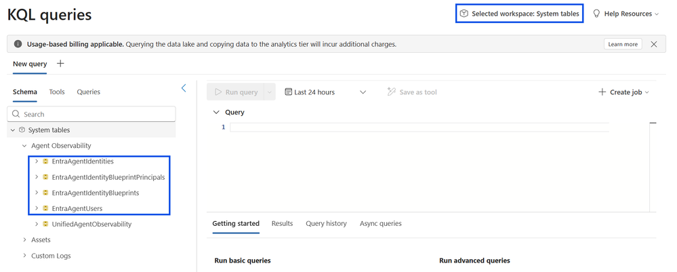Click the EntraAgentIdentities table icon
Image resolution: width=677 pixels, height=272 pixels.
(45, 161)
